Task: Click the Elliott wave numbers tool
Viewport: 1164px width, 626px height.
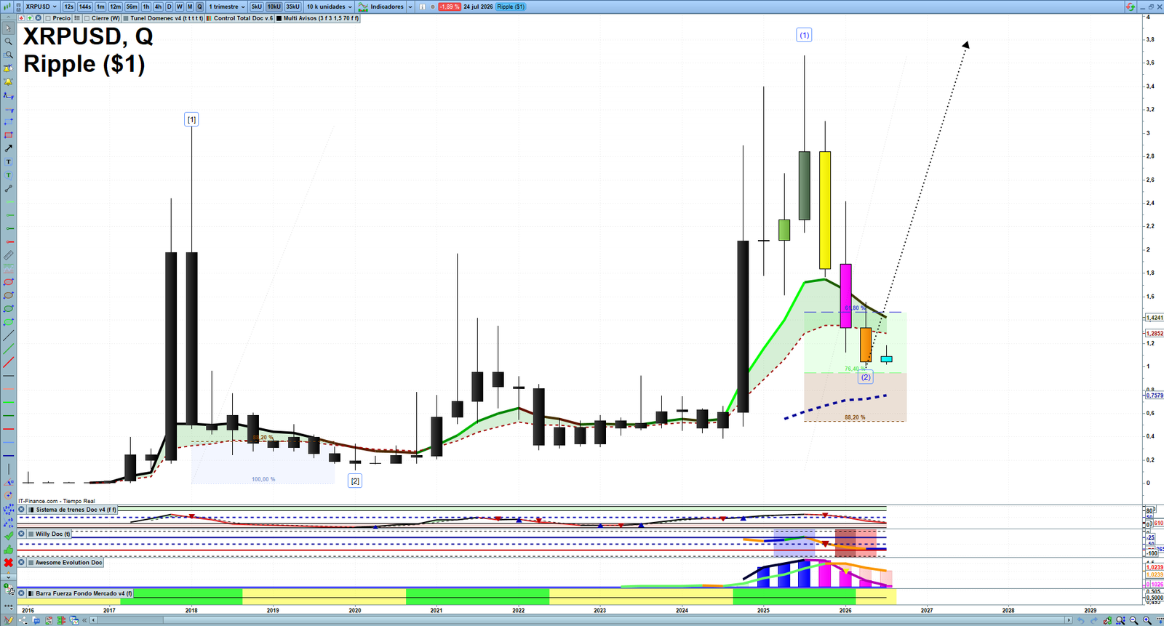Action: [9, 509]
